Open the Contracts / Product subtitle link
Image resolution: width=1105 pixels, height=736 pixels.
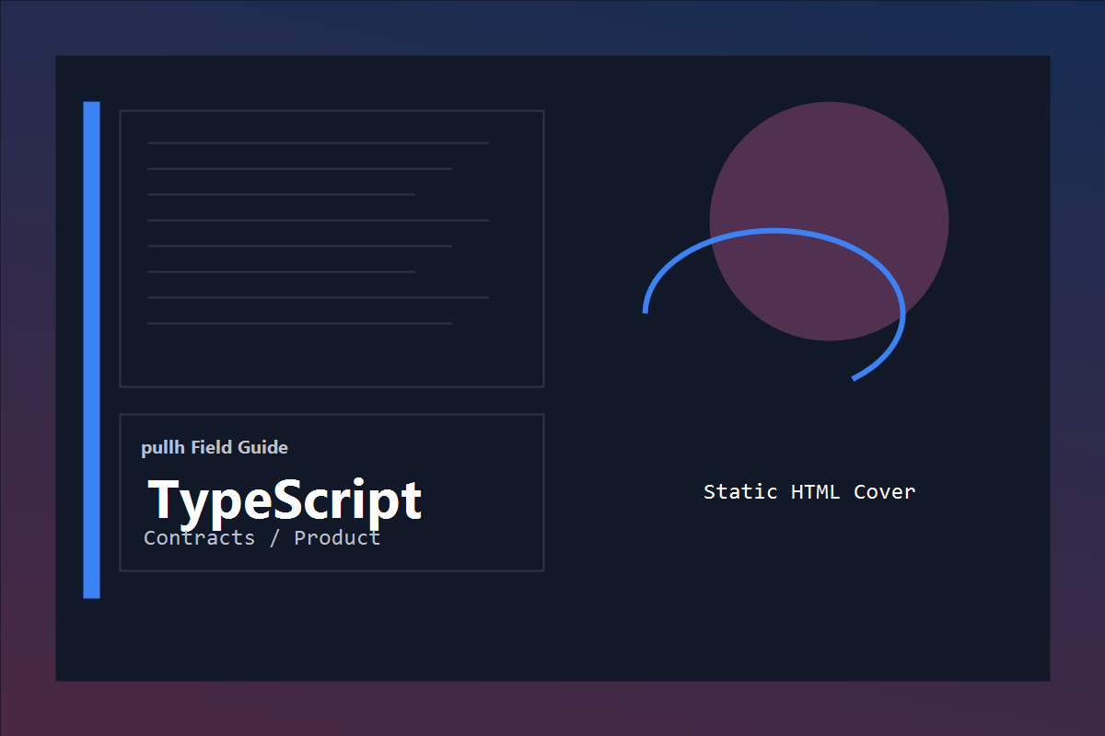(x=261, y=538)
